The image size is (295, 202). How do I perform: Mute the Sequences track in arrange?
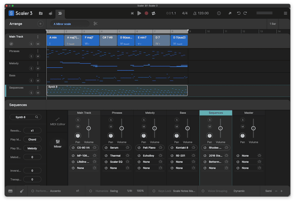(38, 93)
